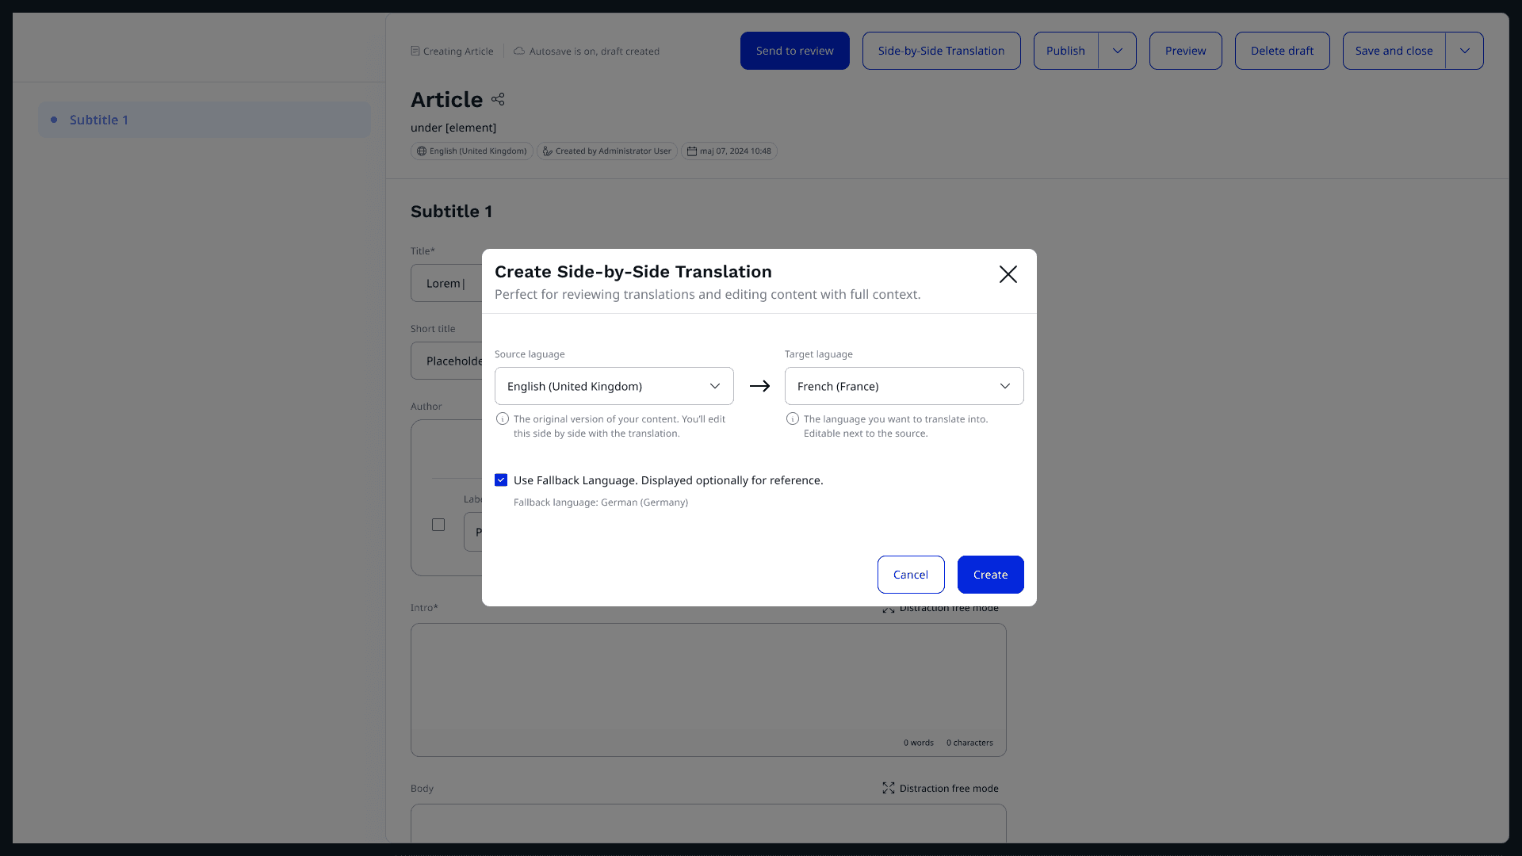The width and height of the screenshot is (1522, 856).
Task: Toggle the checkbox in Author section
Action: (x=438, y=525)
